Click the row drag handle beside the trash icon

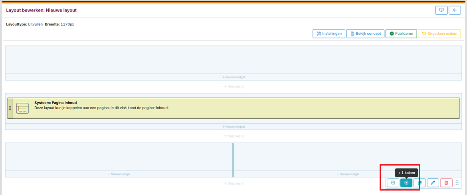(457, 183)
